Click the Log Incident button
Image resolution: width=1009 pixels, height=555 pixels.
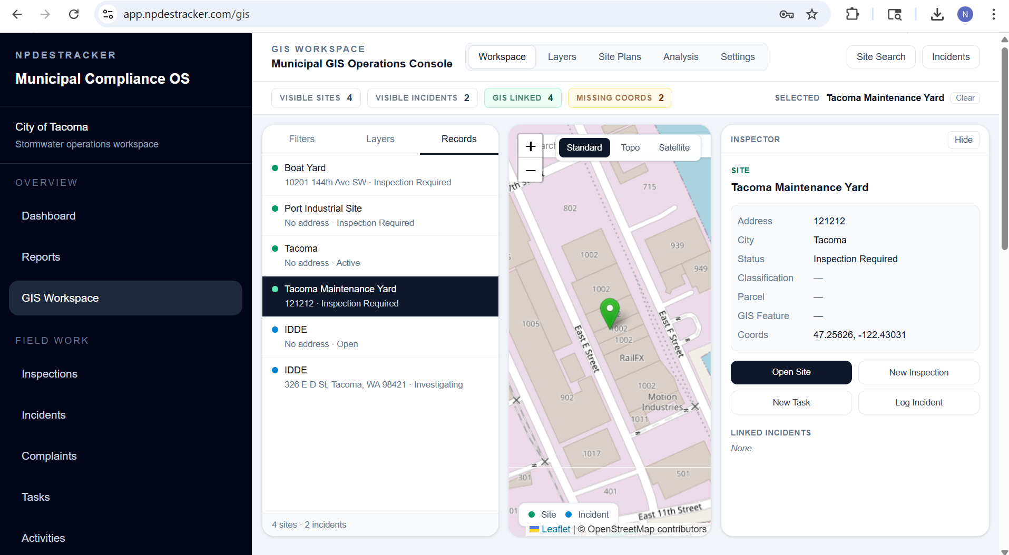click(x=918, y=402)
